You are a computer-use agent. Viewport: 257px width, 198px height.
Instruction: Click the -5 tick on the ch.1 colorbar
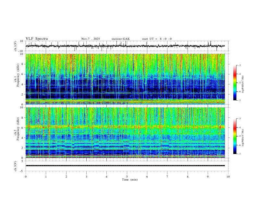click(x=239, y=83)
